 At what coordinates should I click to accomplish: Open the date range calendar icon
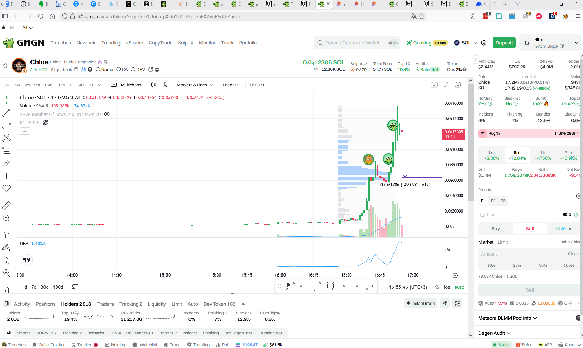[75, 287]
